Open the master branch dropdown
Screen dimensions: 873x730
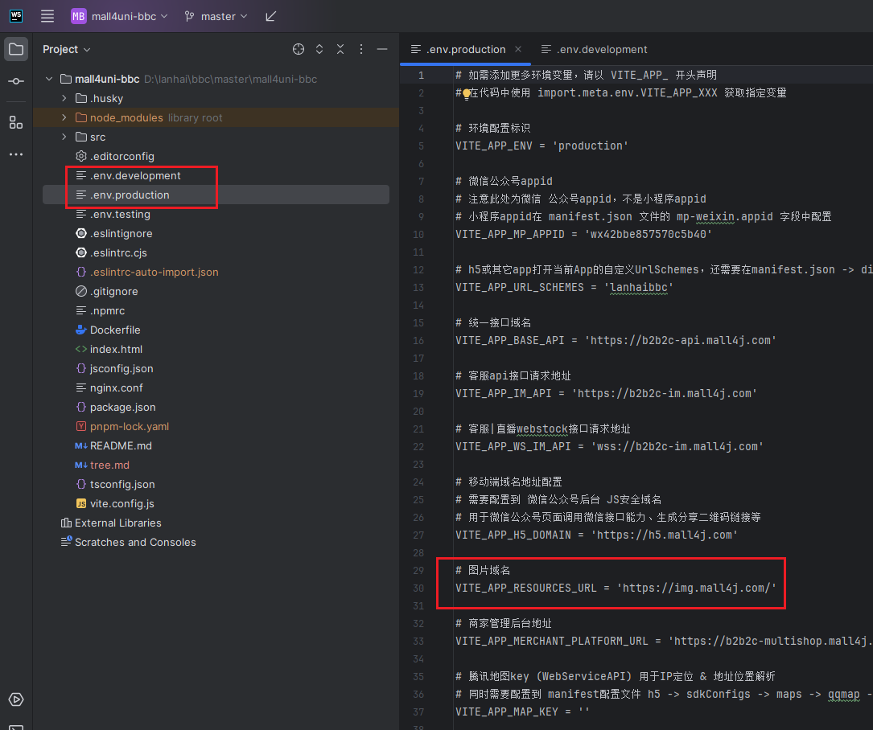click(216, 16)
